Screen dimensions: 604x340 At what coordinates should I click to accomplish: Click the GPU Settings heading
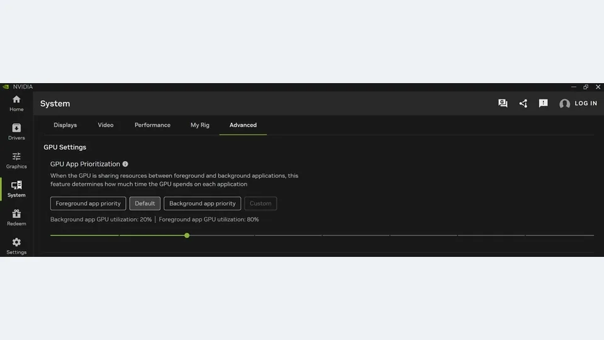[65, 147]
